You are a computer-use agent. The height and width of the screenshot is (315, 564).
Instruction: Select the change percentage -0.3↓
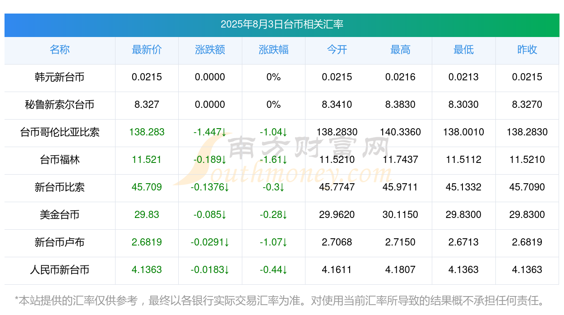(x=273, y=187)
